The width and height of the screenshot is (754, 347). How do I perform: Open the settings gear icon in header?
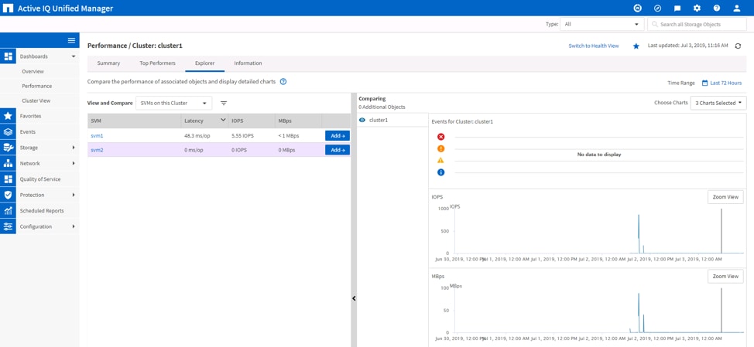pyautogui.click(x=697, y=9)
